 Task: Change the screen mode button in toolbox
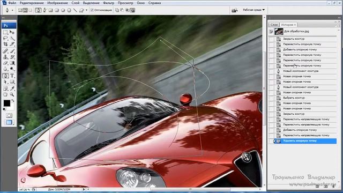(x=9, y=122)
